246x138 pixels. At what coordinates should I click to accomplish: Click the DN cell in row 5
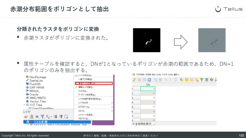148,107
